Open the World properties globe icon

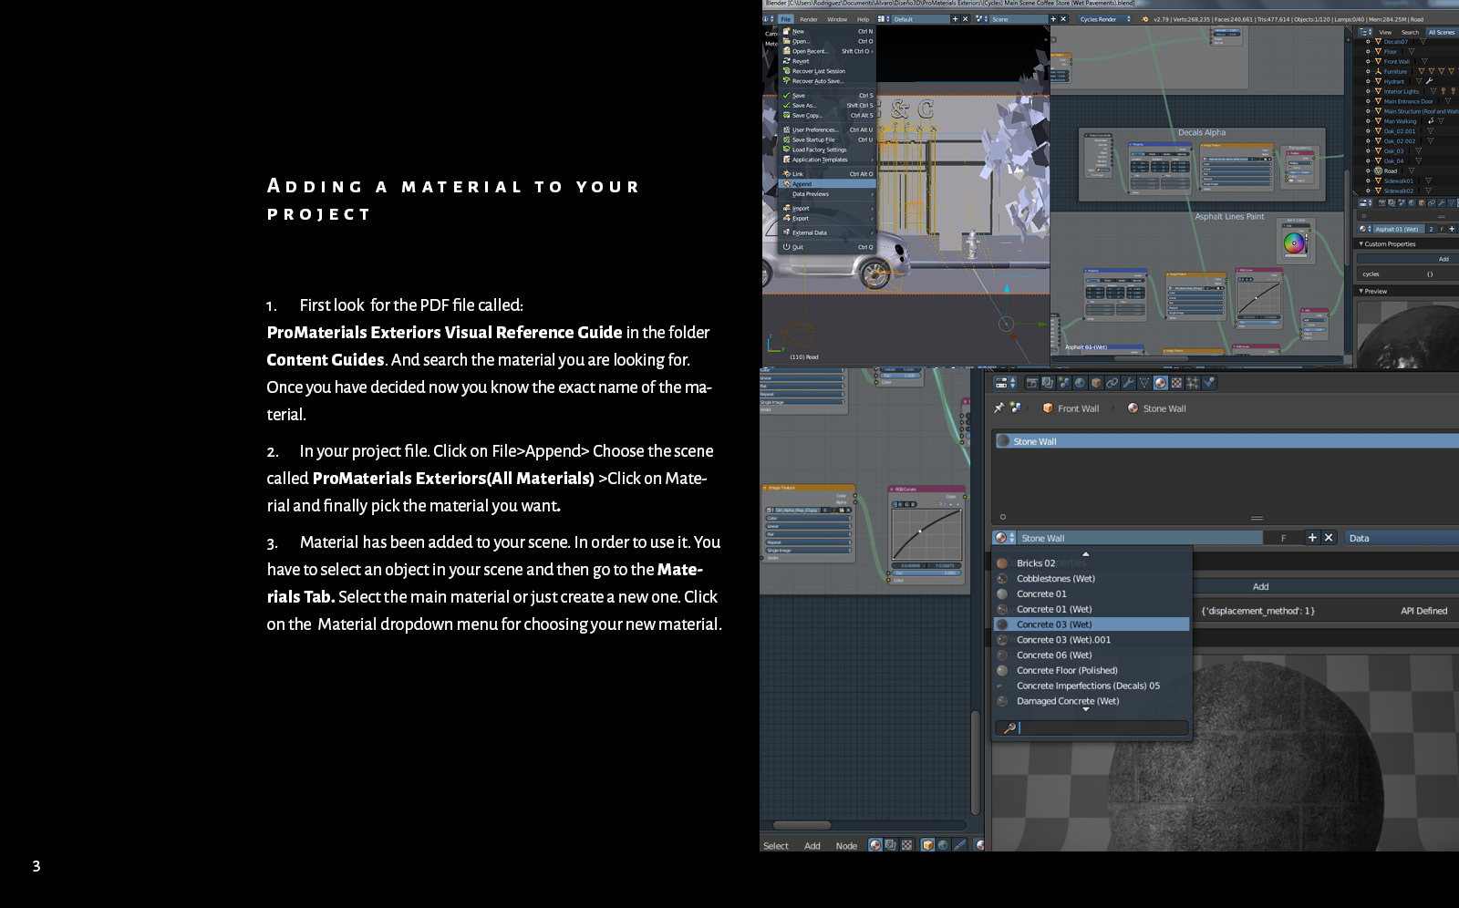pos(1080,383)
